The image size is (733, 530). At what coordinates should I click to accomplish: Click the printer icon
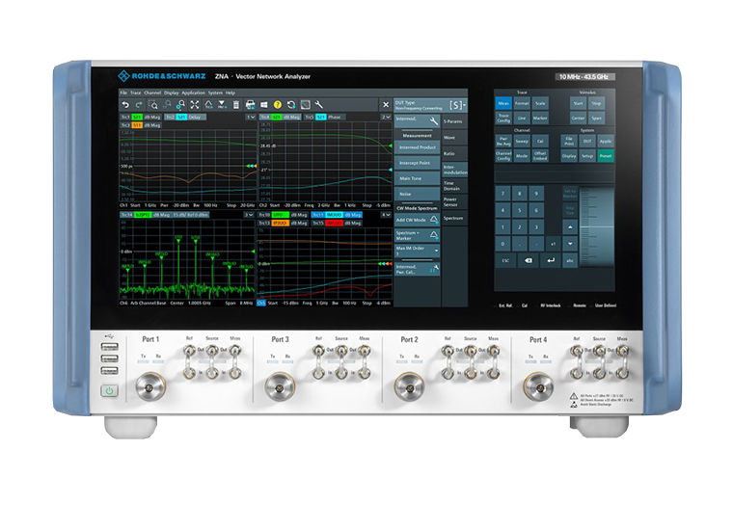coord(250,105)
